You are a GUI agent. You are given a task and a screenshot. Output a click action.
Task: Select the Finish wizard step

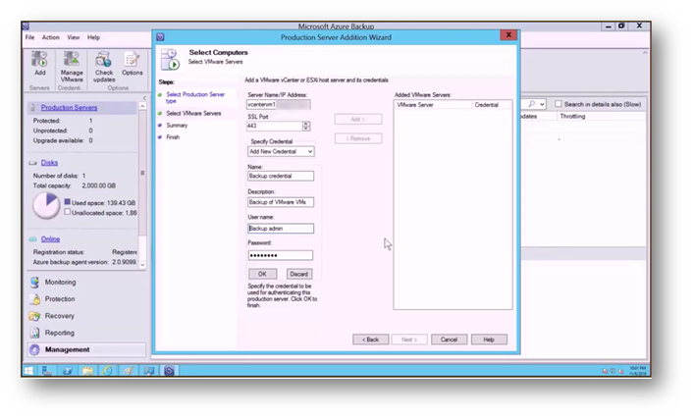click(x=173, y=137)
